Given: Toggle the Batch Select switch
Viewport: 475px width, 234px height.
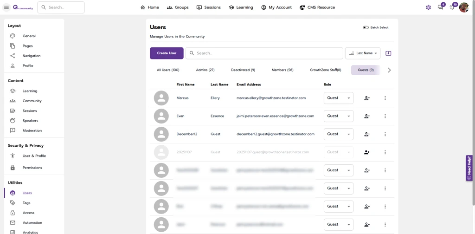Looking at the screenshot, I should point(366,27).
